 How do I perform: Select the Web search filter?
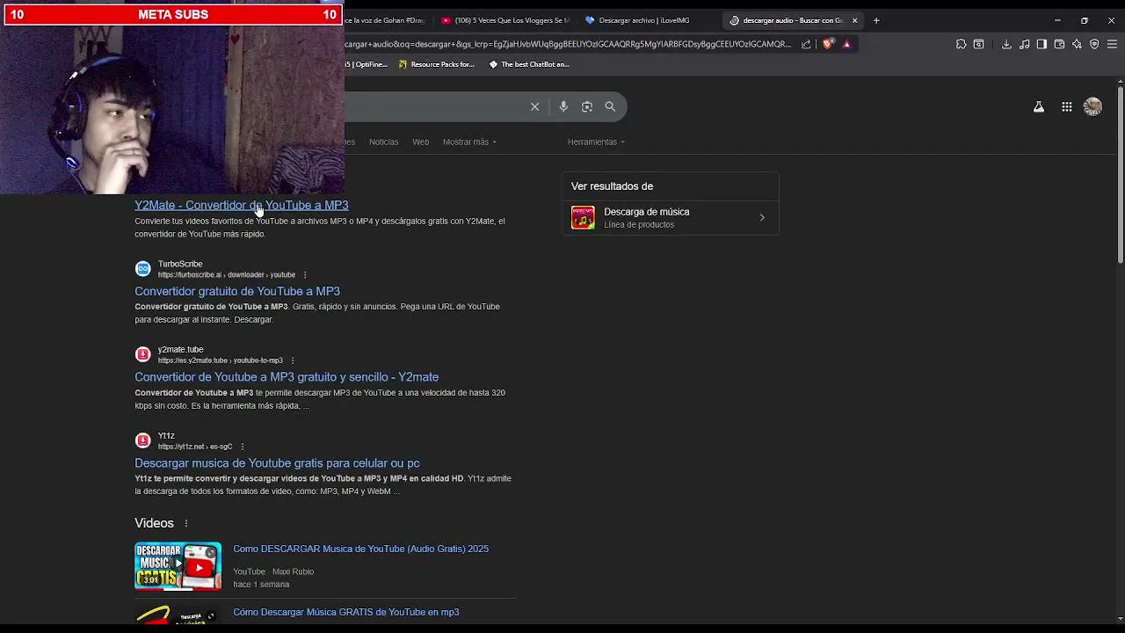[x=421, y=142]
